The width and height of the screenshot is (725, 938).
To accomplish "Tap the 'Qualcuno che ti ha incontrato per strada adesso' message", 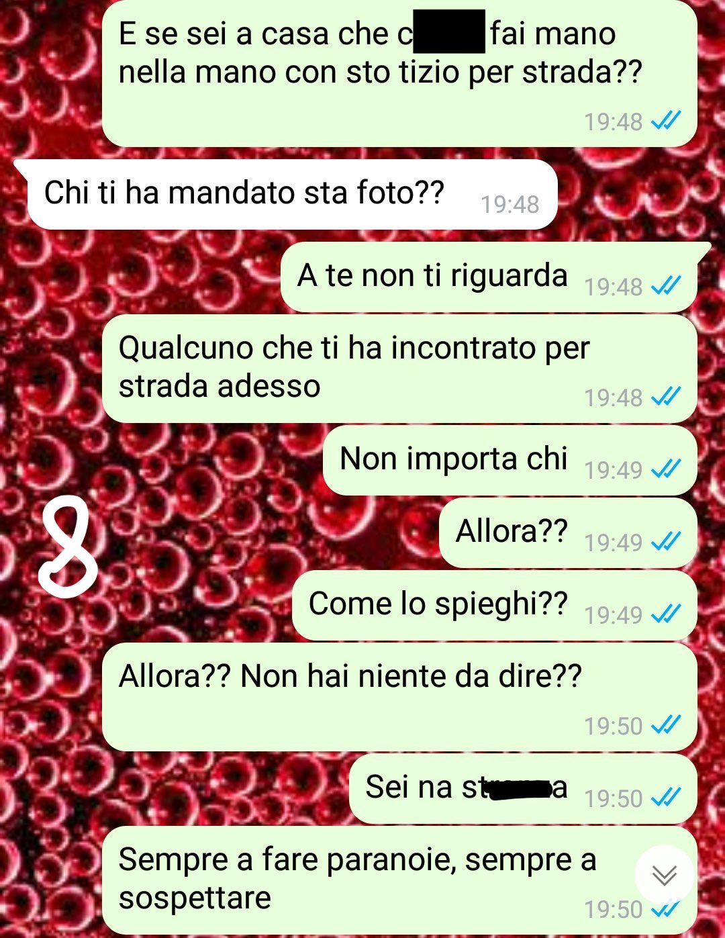I will tap(399, 369).
